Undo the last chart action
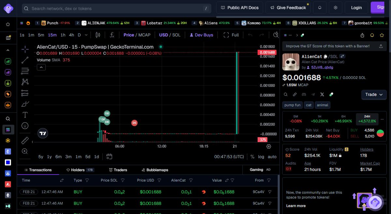Viewport: 391px width, 214px height. pyautogui.click(x=250, y=35)
